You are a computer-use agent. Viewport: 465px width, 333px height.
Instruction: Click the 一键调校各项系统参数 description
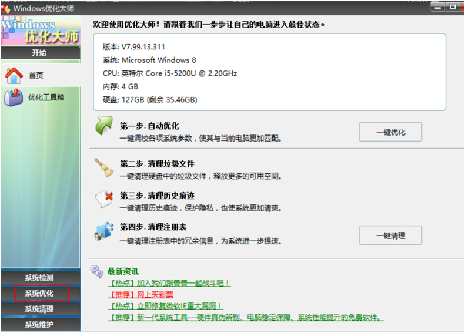point(200,139)
